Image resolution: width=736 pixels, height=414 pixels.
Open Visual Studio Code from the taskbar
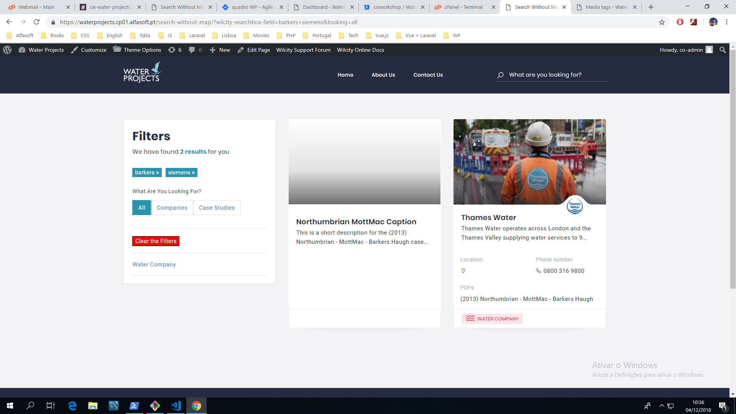click(176, 406)
